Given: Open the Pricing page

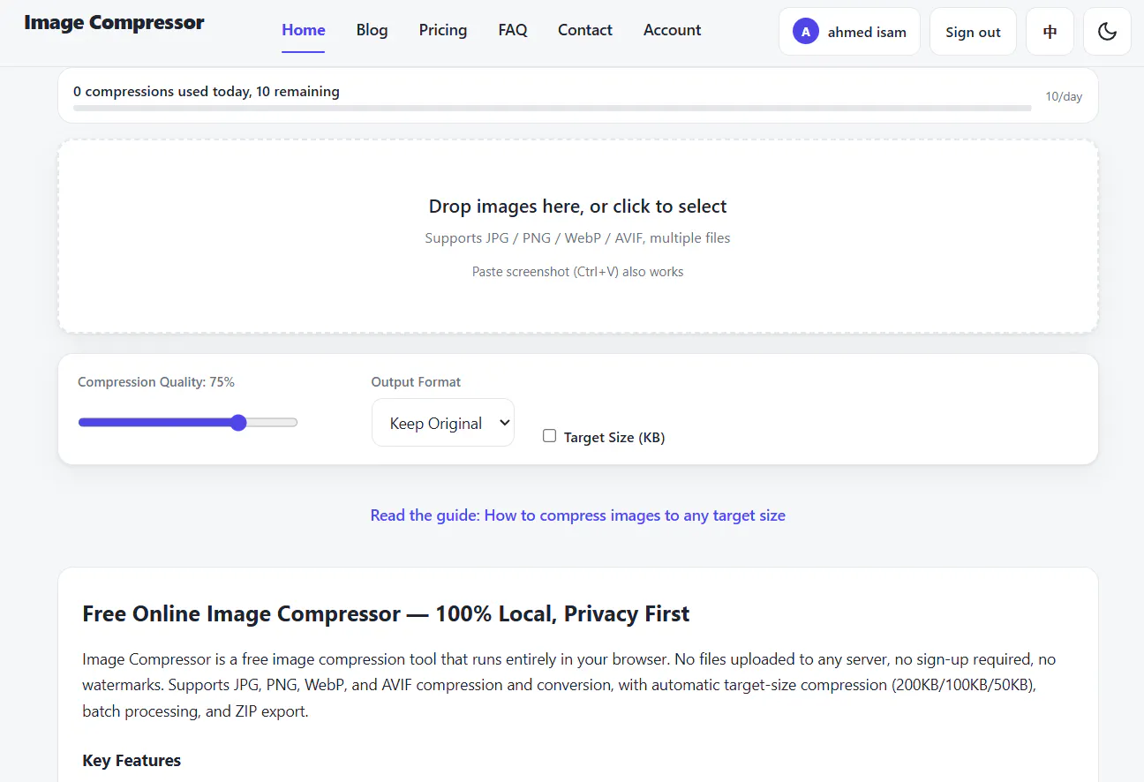Looking at the screenshot, I should click(443, 30).
